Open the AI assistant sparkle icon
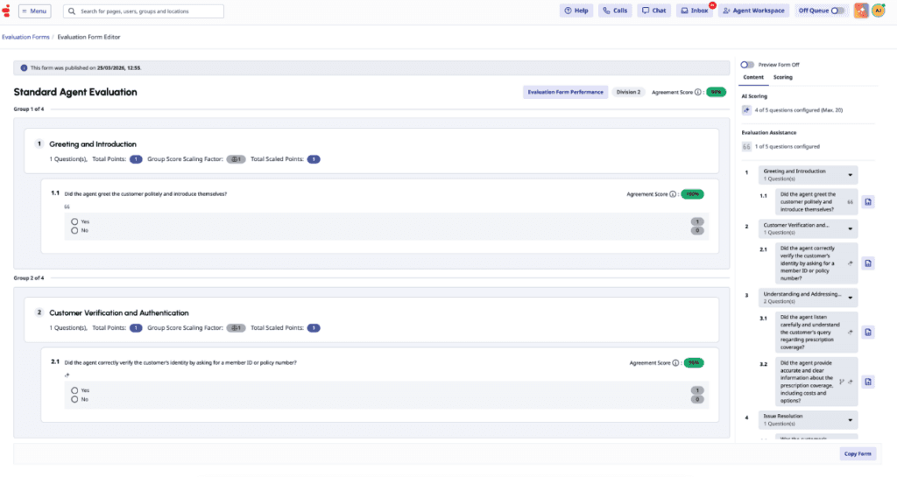Image resolution: width=897 pixels, height=477 pixels. coord(862,11)
